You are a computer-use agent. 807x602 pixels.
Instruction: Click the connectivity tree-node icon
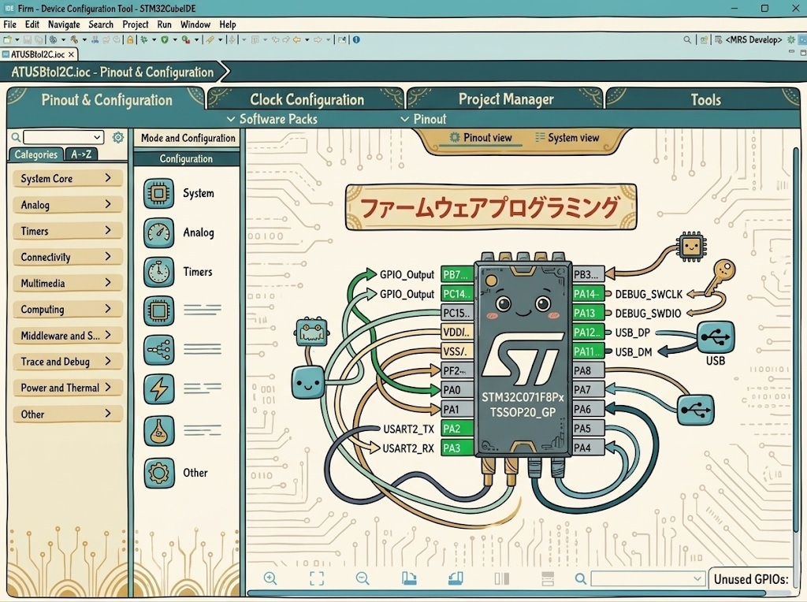[158, 350]
